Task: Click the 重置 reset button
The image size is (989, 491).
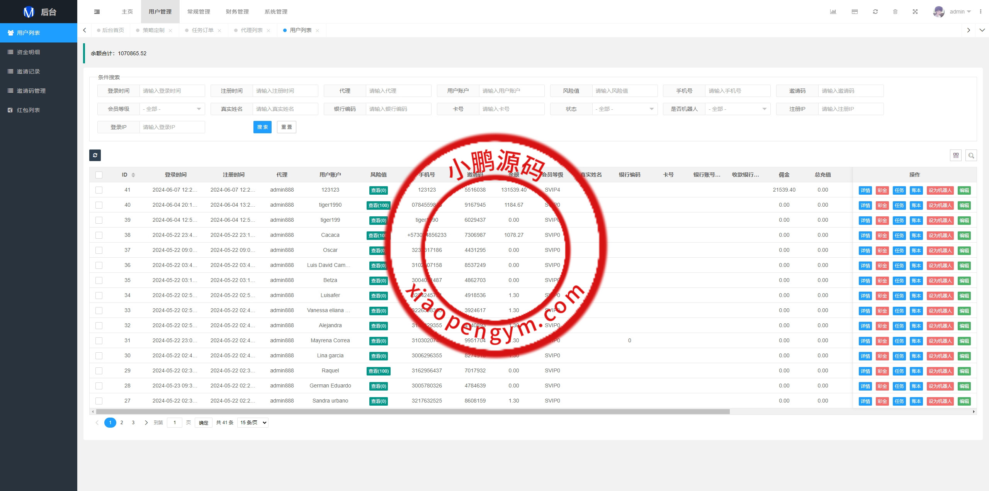Action: [x=286, y=127]
